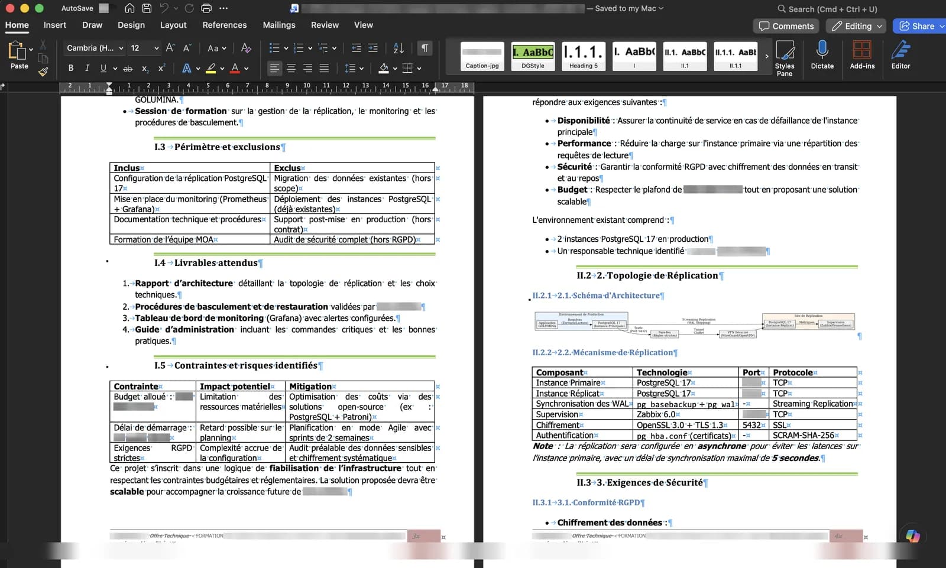
Task: Click the Home icon in title bar
Action: click(129, 8)
